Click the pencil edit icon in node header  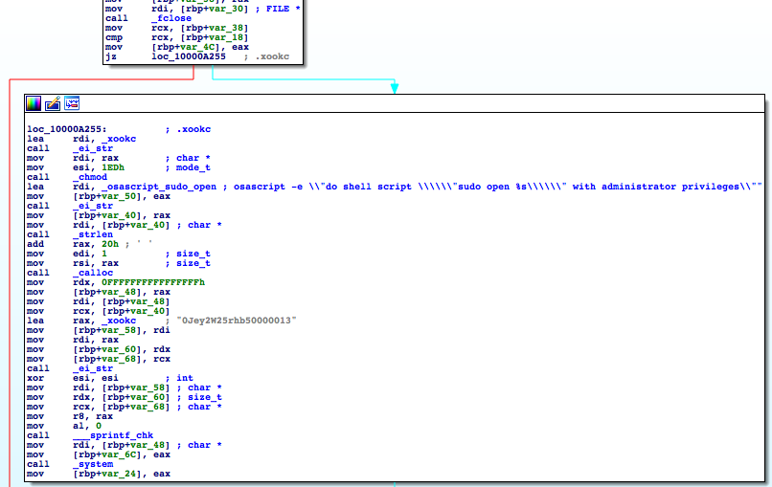[53, 103]
